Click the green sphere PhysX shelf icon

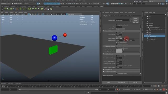pos(5,9)
